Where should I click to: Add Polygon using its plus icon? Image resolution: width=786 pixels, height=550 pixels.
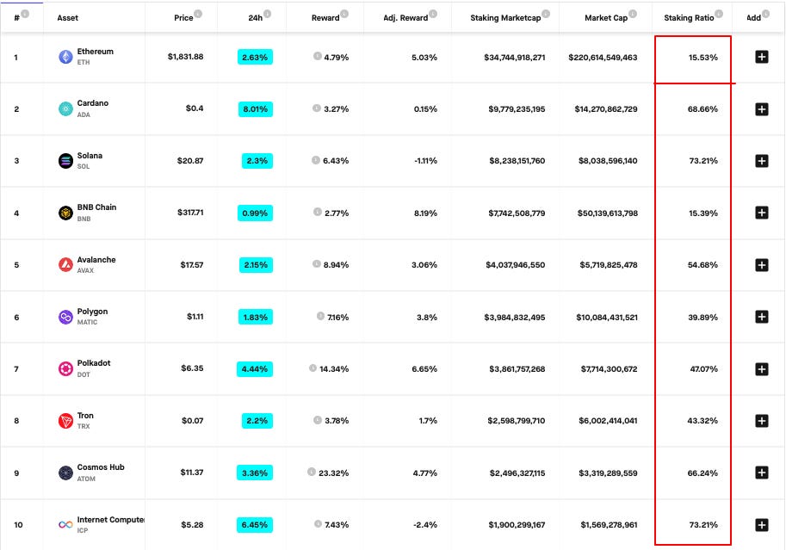tap(761, 317)
